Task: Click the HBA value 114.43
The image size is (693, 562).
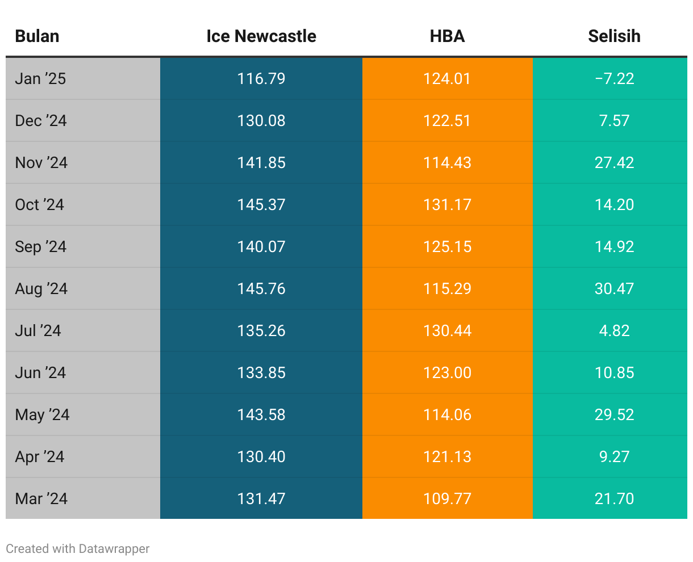Action: click(447, 162)
